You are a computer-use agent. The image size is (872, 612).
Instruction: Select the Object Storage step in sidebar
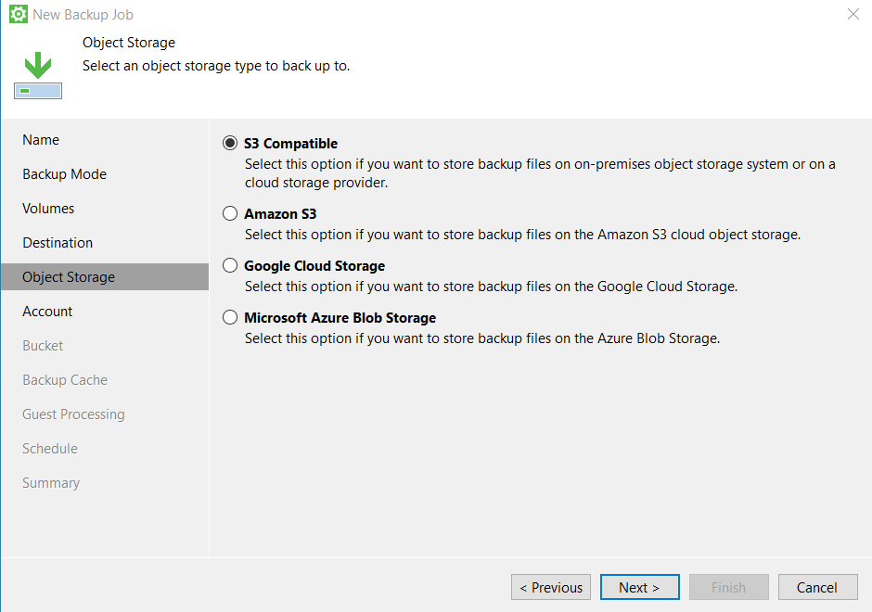tap(69, 277)
